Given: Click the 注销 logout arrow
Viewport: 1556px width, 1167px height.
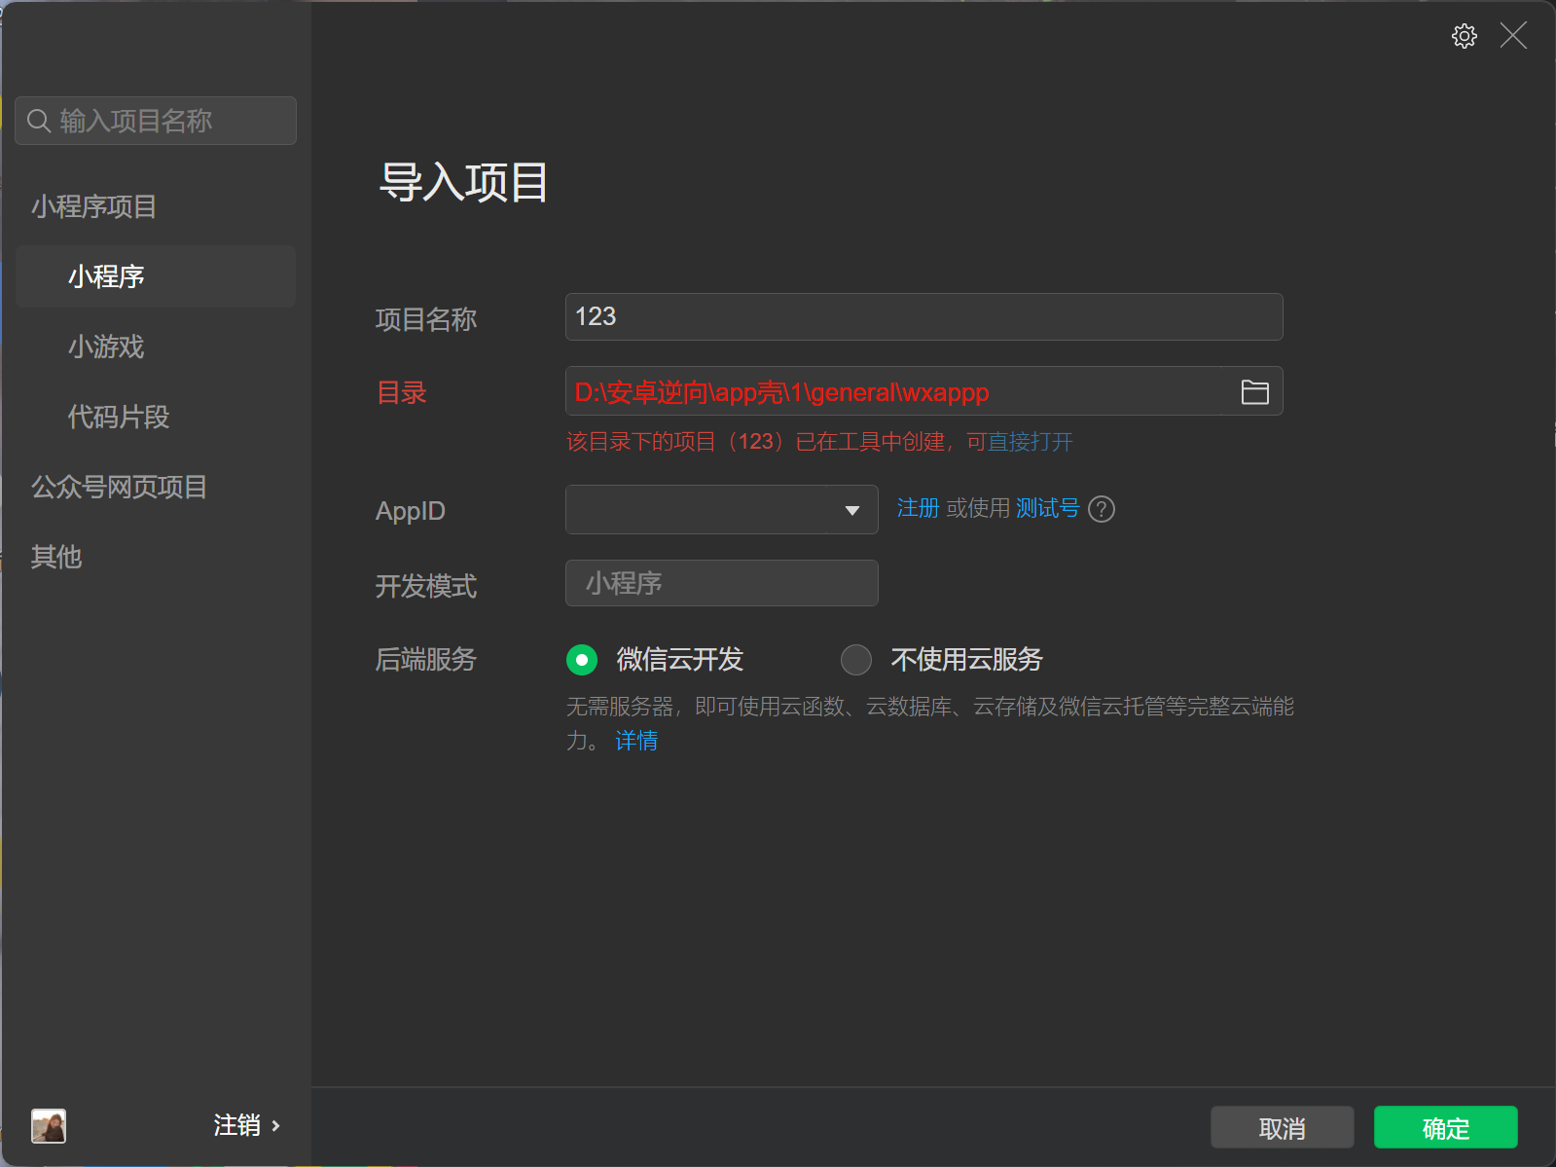Looking at the screenshot, I should [275, 1126].
